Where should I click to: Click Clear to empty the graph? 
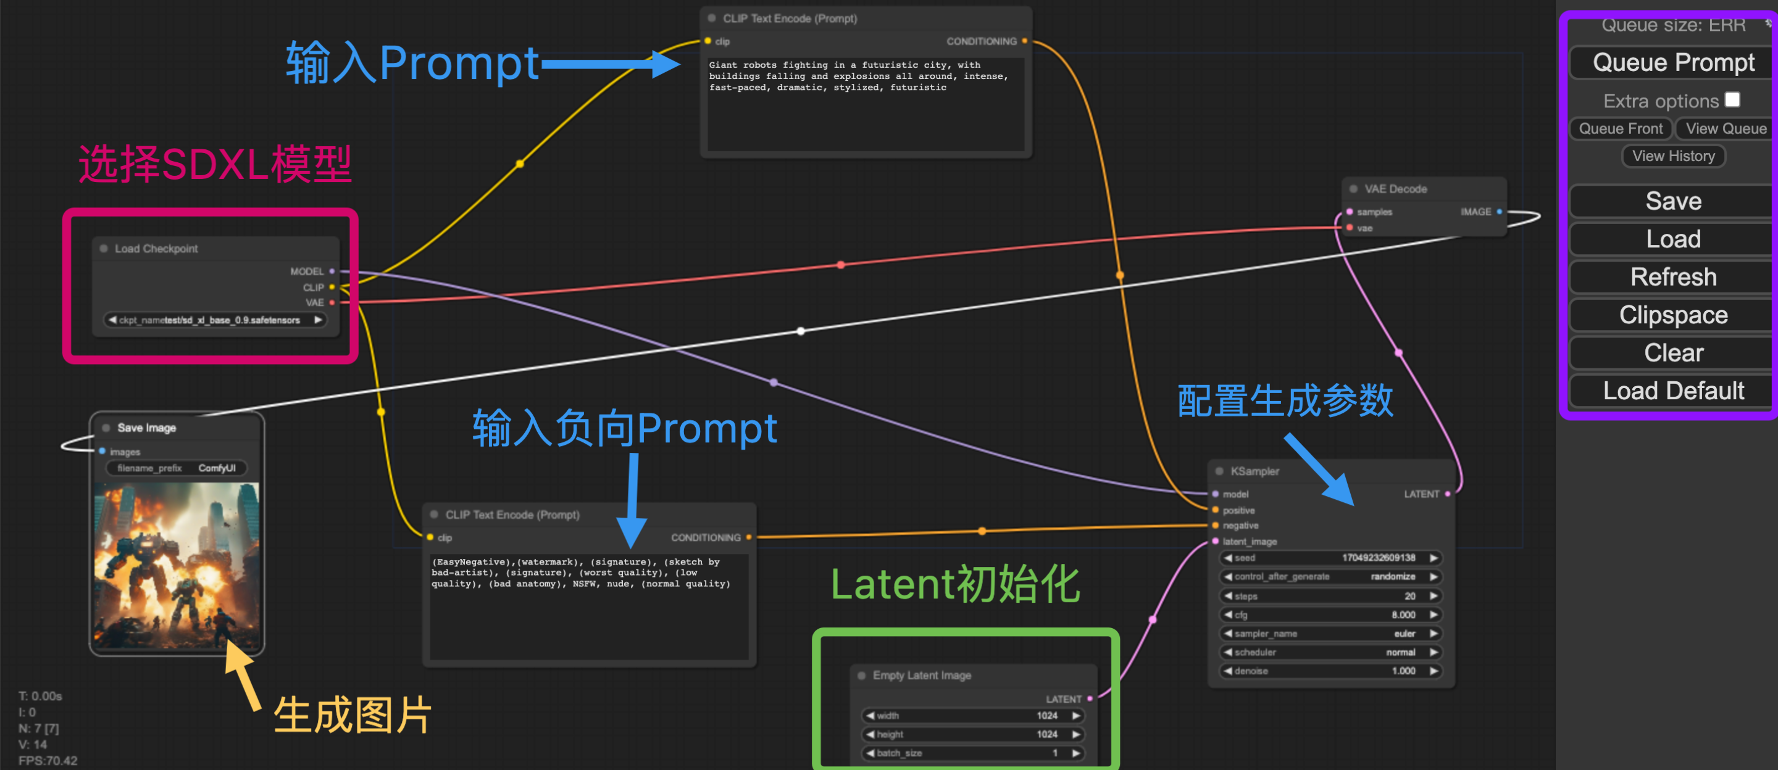pos(1672,354)
